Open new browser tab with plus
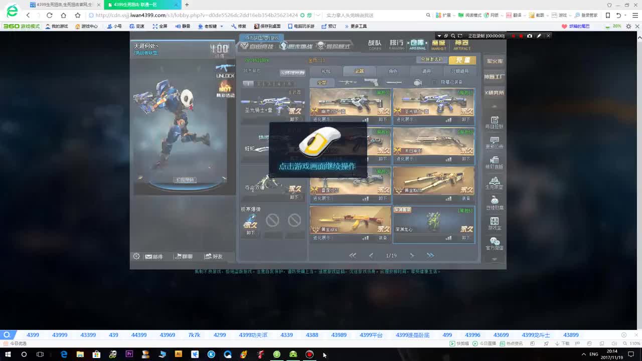Image resolution: width=642 pixels, height=361 pixels. coord(187,5)
